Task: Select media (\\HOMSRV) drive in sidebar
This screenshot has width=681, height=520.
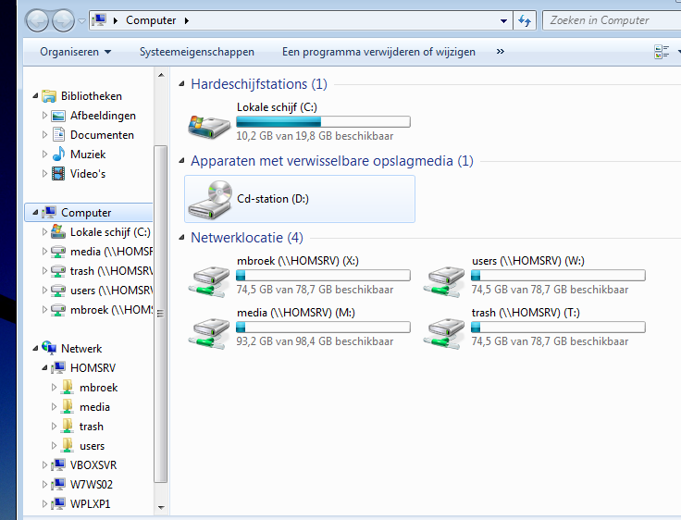Action: [111, 252]
